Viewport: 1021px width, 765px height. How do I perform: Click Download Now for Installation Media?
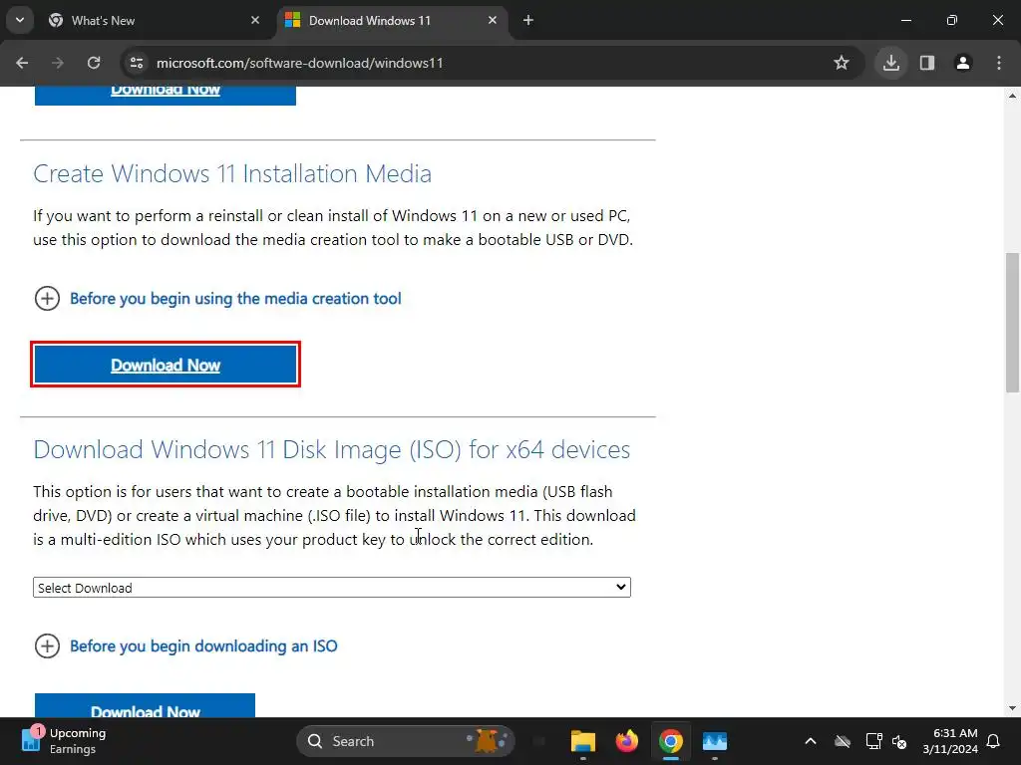[x=166, y=365]
